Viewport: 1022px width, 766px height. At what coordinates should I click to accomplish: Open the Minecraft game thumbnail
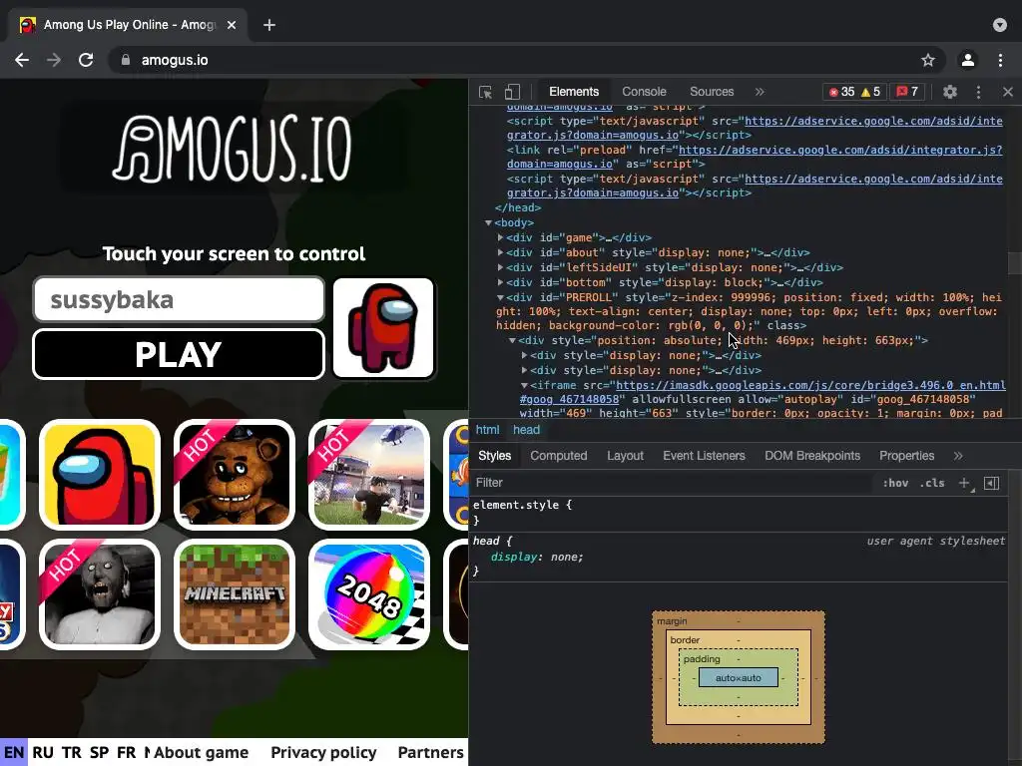click(235, 594)
